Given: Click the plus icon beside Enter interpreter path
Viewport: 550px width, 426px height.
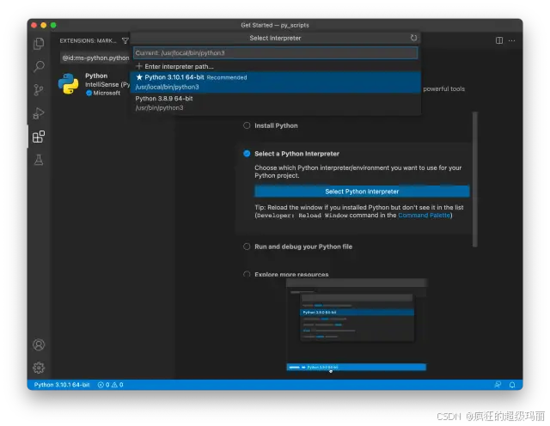Looking at the screenshot, I should [139, 66].
